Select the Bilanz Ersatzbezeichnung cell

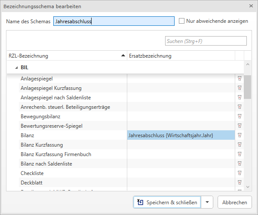[x=181, y=135]
